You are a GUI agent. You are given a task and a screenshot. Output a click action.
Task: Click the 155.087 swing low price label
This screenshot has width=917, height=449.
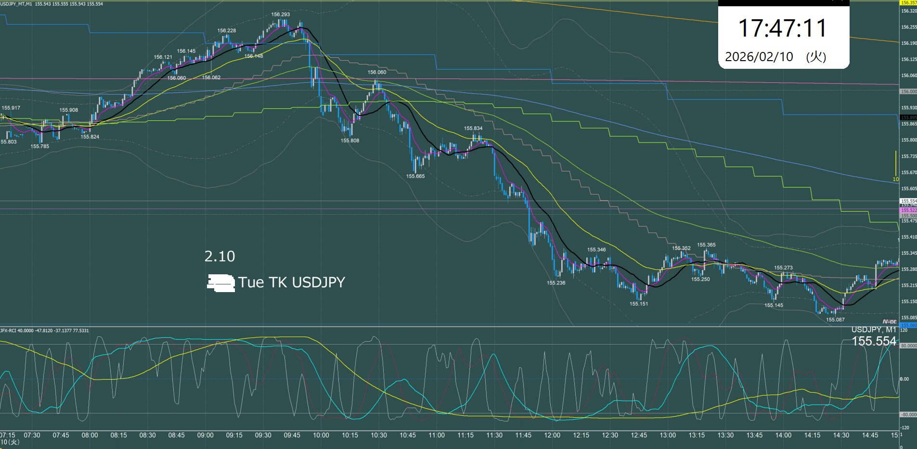(x=835, y=320)
